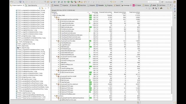186x104 pixels.
Task: Click the Project Explorer horizontal scrollbar
Action: [28, 100]
